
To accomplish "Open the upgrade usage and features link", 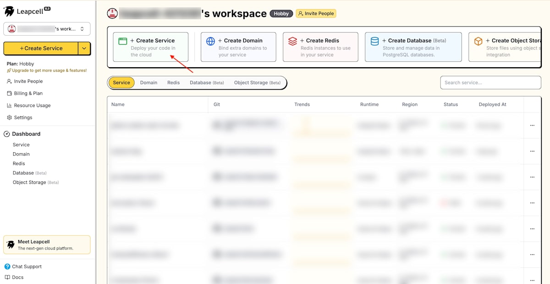I will click(x=47, y=70).
